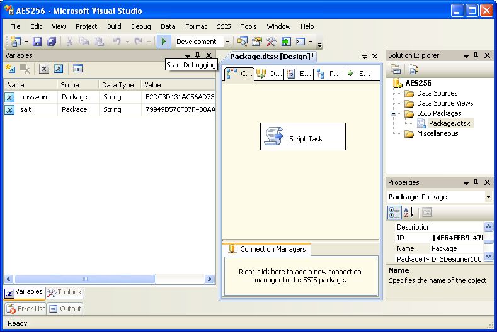This screenshot has height=332, width=497.
Task: Click the Alphabetical sort icon in Properties
Action: 409,213
